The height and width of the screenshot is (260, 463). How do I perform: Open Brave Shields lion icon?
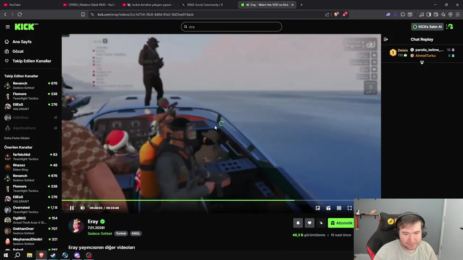[336, 14]
